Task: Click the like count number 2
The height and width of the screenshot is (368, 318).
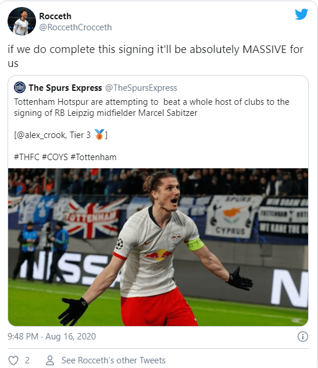Action: (27, 360)
